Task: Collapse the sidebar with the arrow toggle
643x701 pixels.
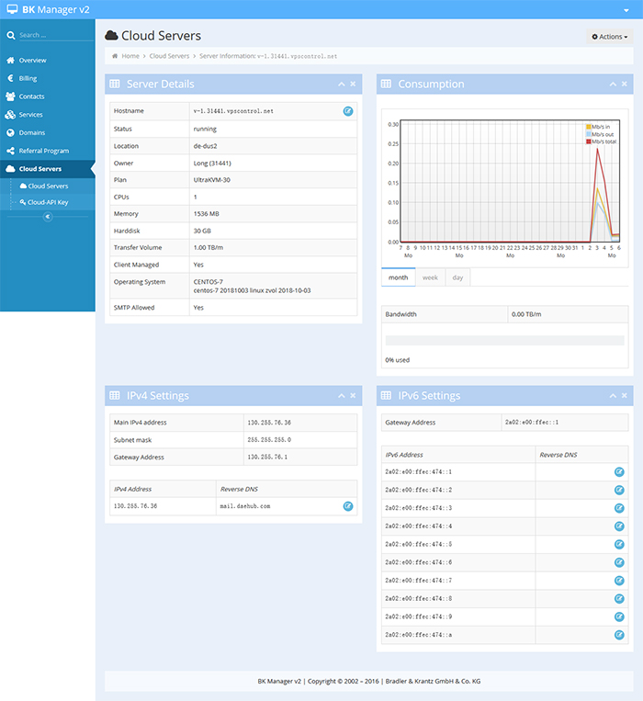Action: click(48, 217)
